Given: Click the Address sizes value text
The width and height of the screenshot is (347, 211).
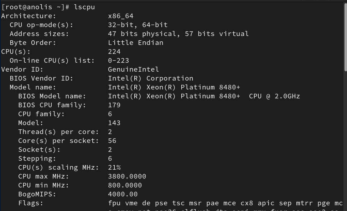Looking at the screenshot, I should coord(178,34).
